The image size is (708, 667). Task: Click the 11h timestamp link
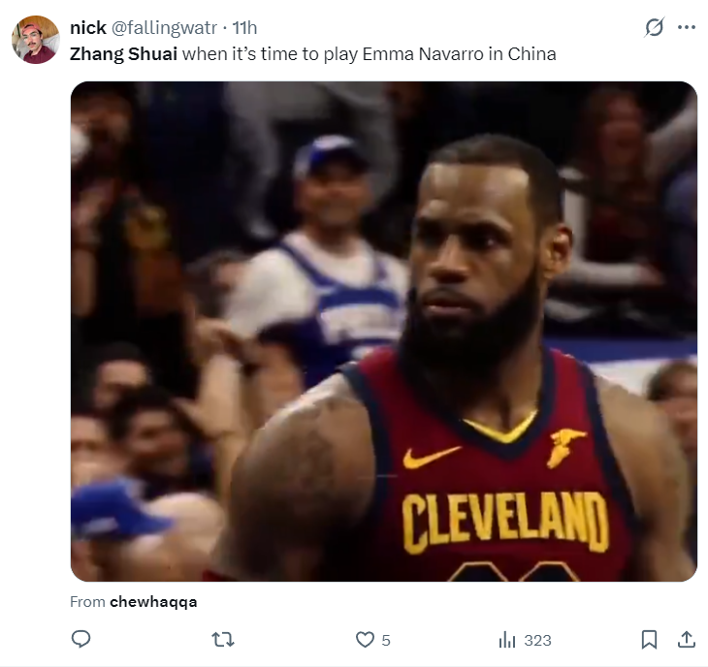click(x=245, y=27)
